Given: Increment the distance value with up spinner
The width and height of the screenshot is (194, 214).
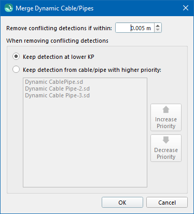Looking at the screenshot, I should (x=158, y=26).
